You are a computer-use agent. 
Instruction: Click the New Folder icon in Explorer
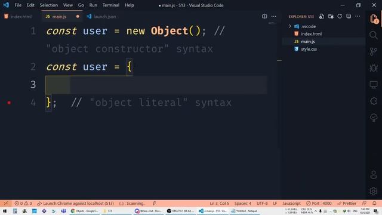click(331, 16)
